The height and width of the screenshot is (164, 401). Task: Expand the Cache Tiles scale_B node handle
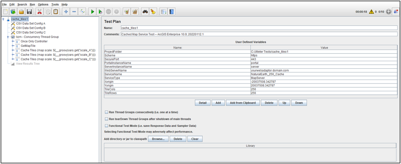12,55
